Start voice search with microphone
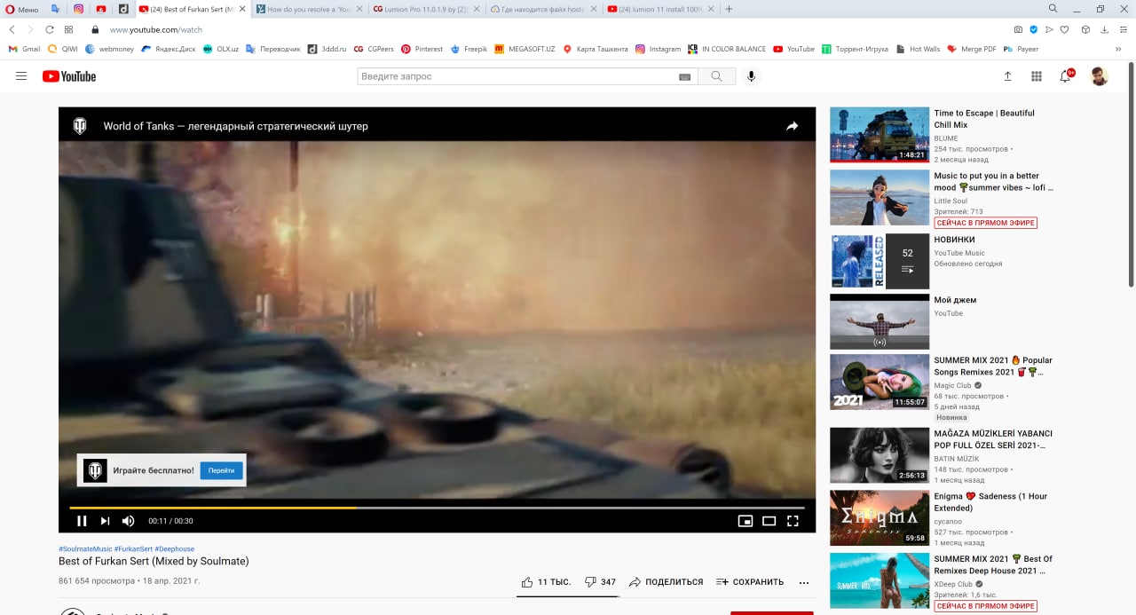 [751, 76]
